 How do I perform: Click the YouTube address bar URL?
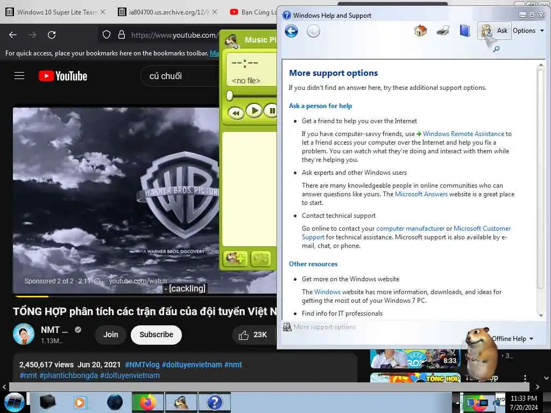[174, 35]
